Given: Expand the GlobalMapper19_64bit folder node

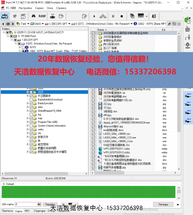Looking at the screenshot, I should point(27,111).
